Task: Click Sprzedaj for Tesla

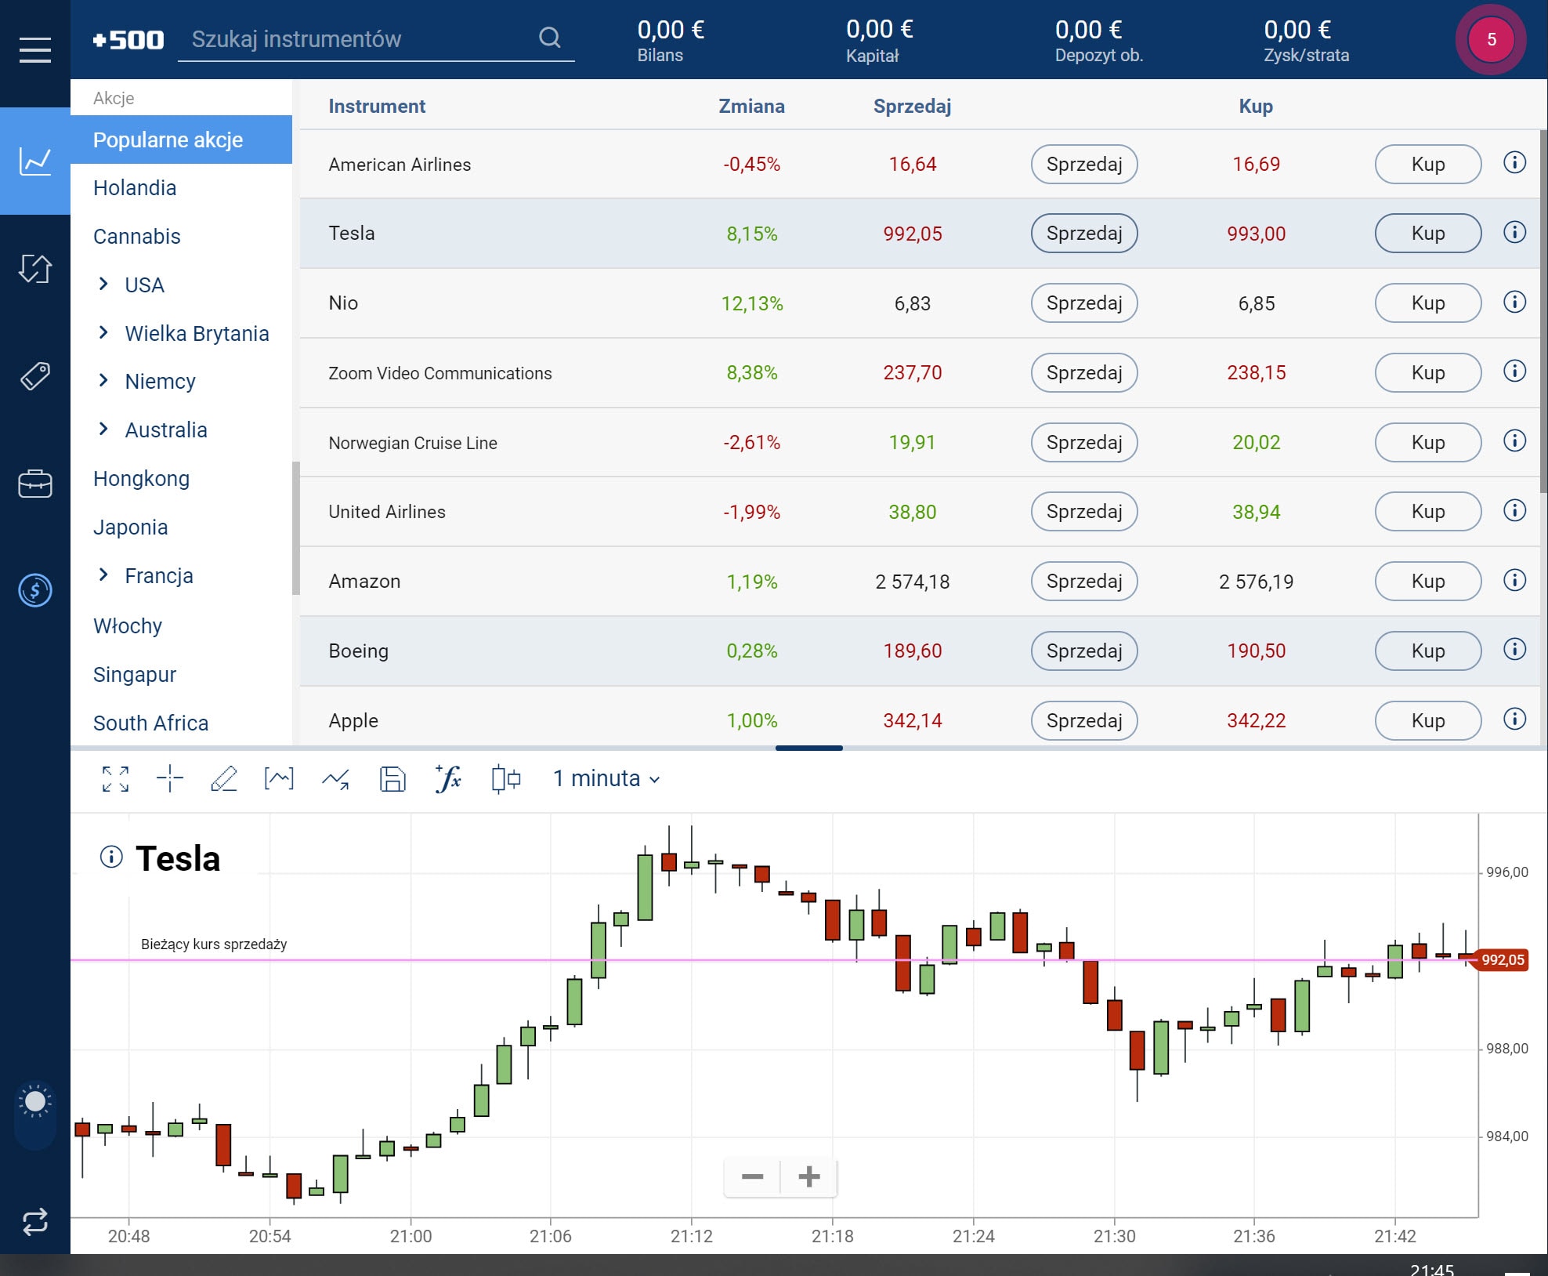Action: [x=1084, y=233]
